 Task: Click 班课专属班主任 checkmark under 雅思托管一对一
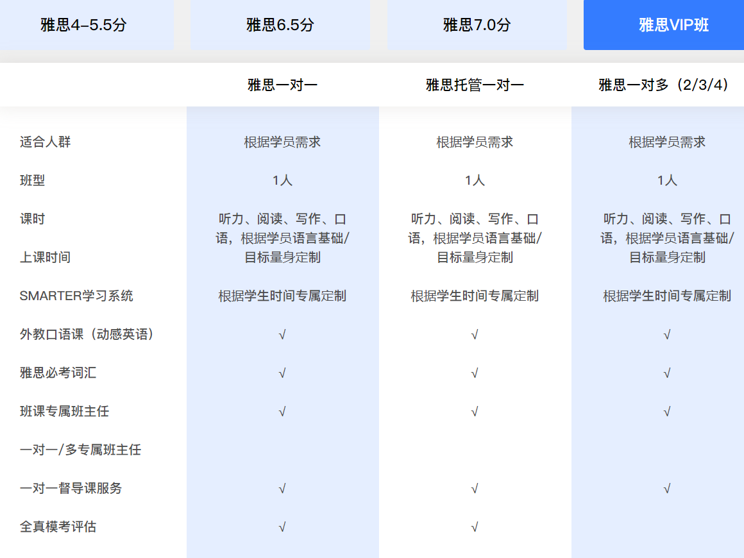pyautogui.click(x=475, y=411)
